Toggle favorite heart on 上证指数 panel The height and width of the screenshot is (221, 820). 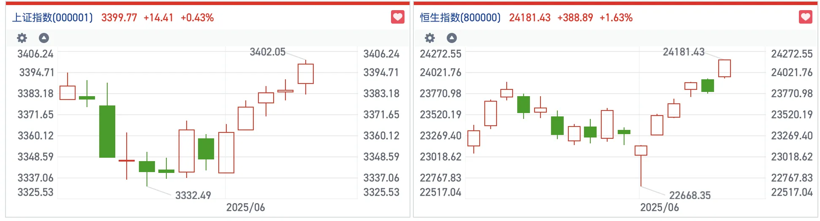click(x=398, y=17)
